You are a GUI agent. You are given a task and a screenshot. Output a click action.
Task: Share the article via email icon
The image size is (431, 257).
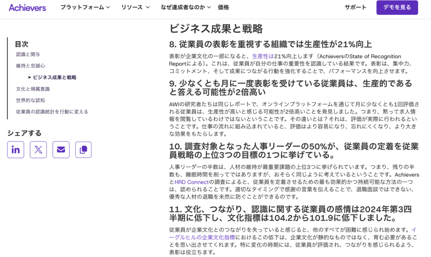61,150
